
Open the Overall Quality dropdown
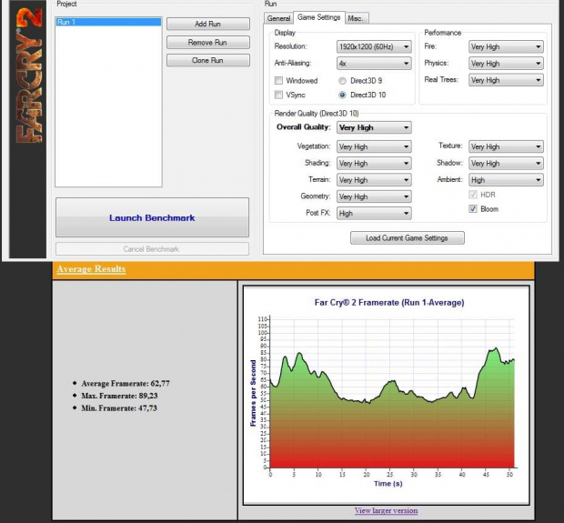374,127
